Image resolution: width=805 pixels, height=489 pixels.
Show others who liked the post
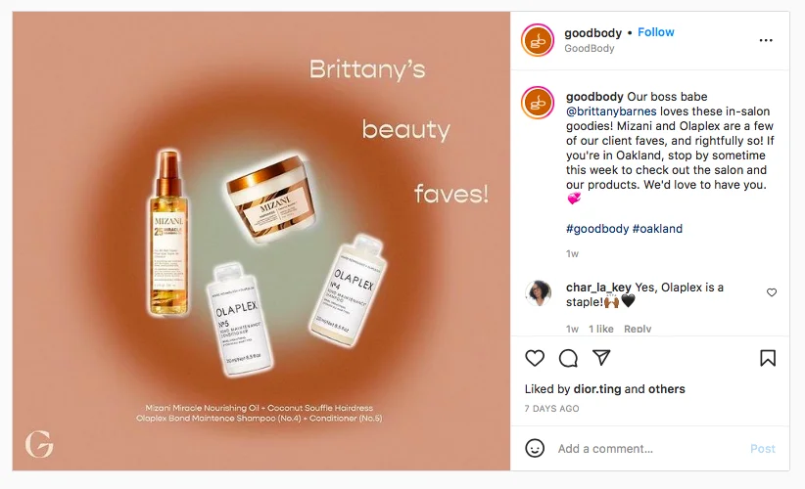(x=666, y=389)
